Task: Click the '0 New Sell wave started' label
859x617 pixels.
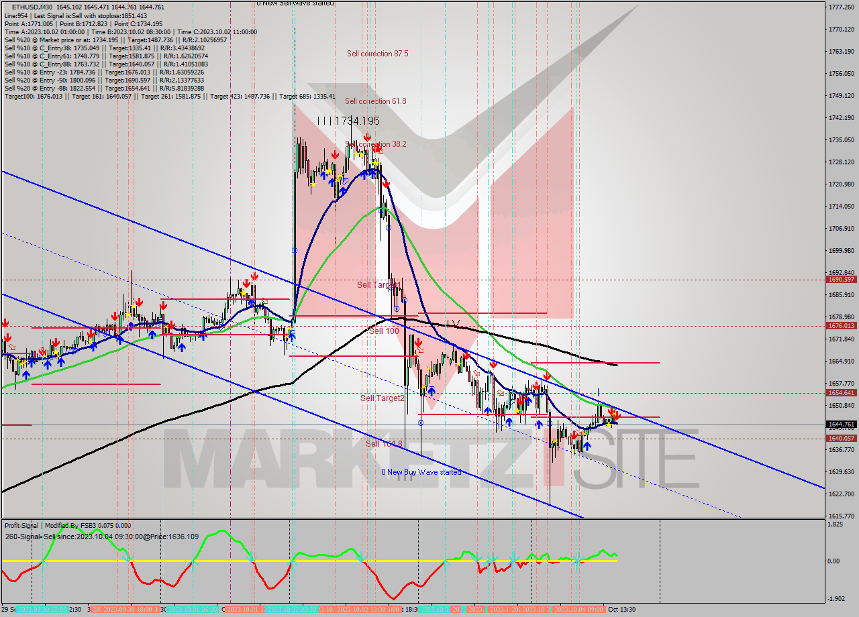Action: click(296, 3)
